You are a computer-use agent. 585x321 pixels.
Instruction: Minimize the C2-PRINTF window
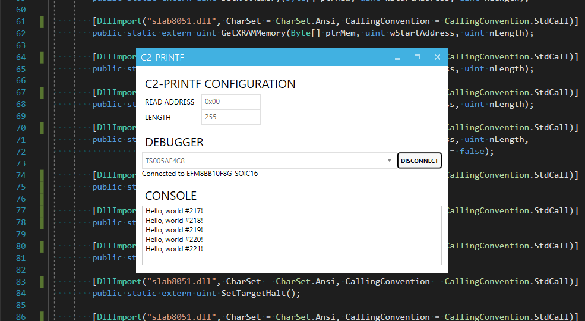[x=397, y=58]
